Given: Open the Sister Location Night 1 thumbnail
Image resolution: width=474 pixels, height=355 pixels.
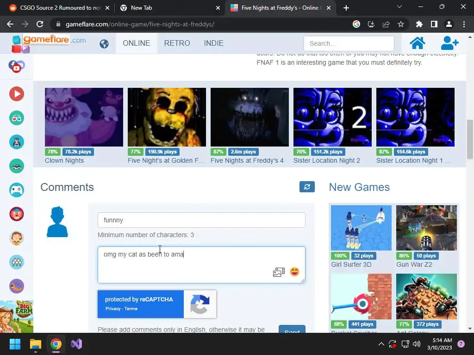Looking at the screenshot, I should pyautogui.click(x=415, y=117).
